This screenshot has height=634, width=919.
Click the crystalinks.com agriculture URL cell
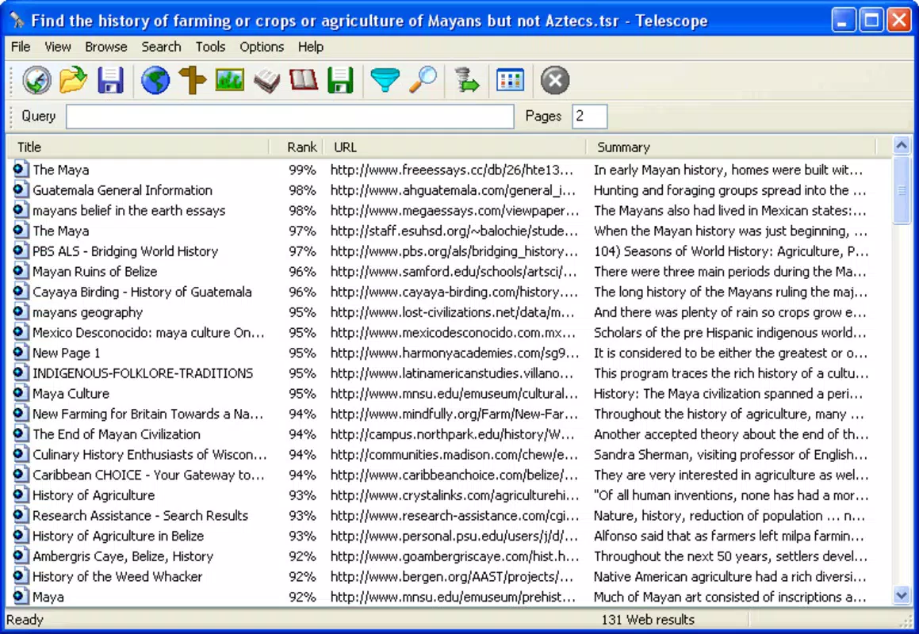tap(455, 495)
